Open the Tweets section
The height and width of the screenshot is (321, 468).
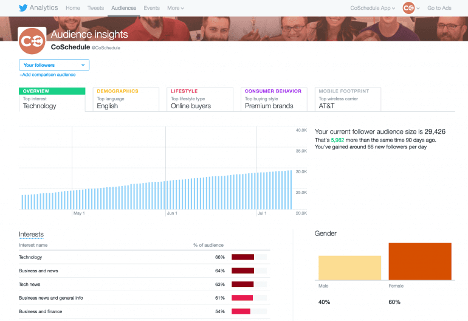pyautogui.click(x=95, y=8)
